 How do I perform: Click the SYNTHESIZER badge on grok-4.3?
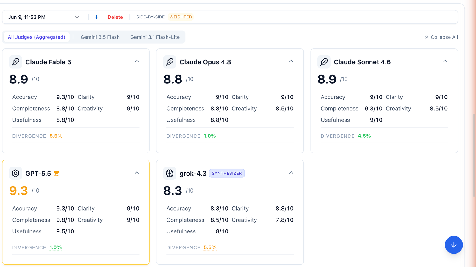(227, 173)
